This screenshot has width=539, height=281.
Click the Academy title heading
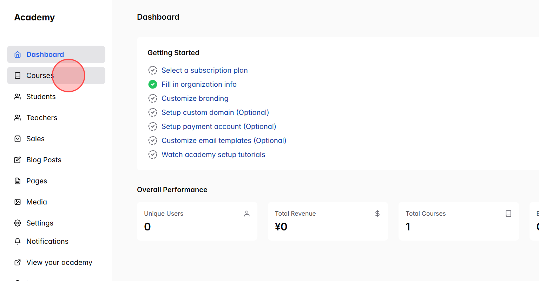(34, 17)
